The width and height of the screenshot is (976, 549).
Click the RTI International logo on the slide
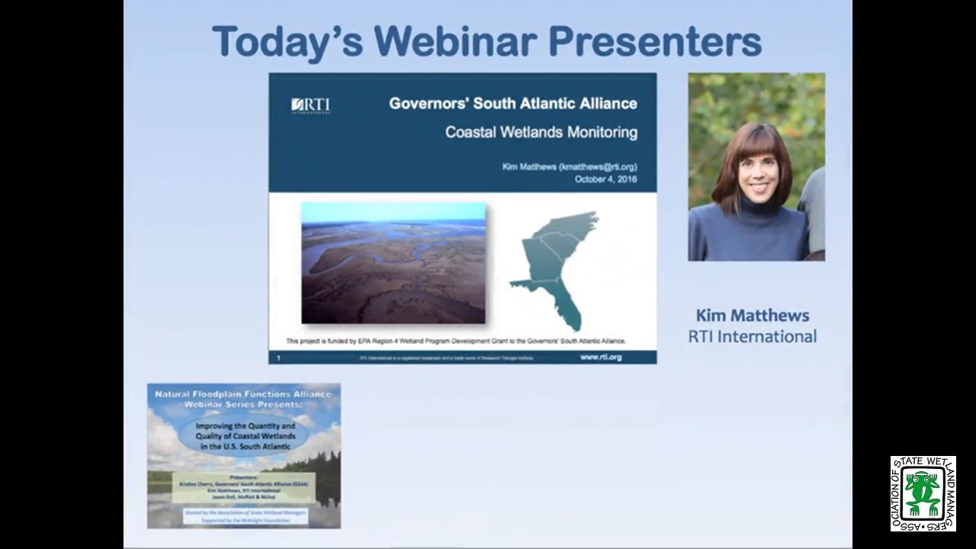(x=310, y=106)
